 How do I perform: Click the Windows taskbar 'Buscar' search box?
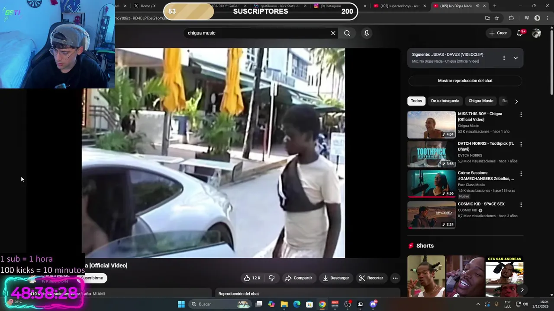(221, 304)
